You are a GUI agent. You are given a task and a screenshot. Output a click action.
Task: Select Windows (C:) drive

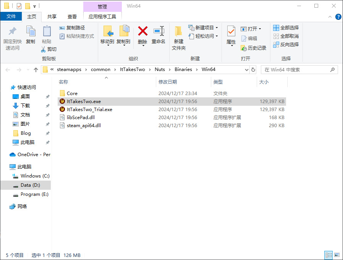(x=31, y=176)
